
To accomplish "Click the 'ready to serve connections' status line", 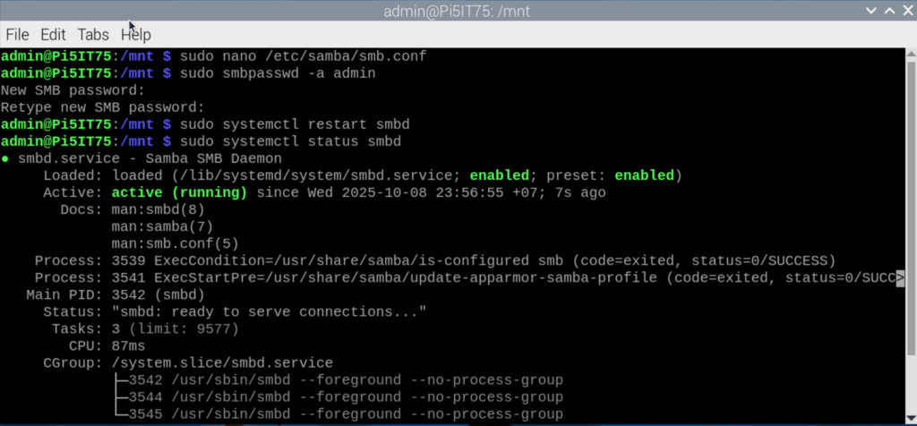I will pos(235,312).
